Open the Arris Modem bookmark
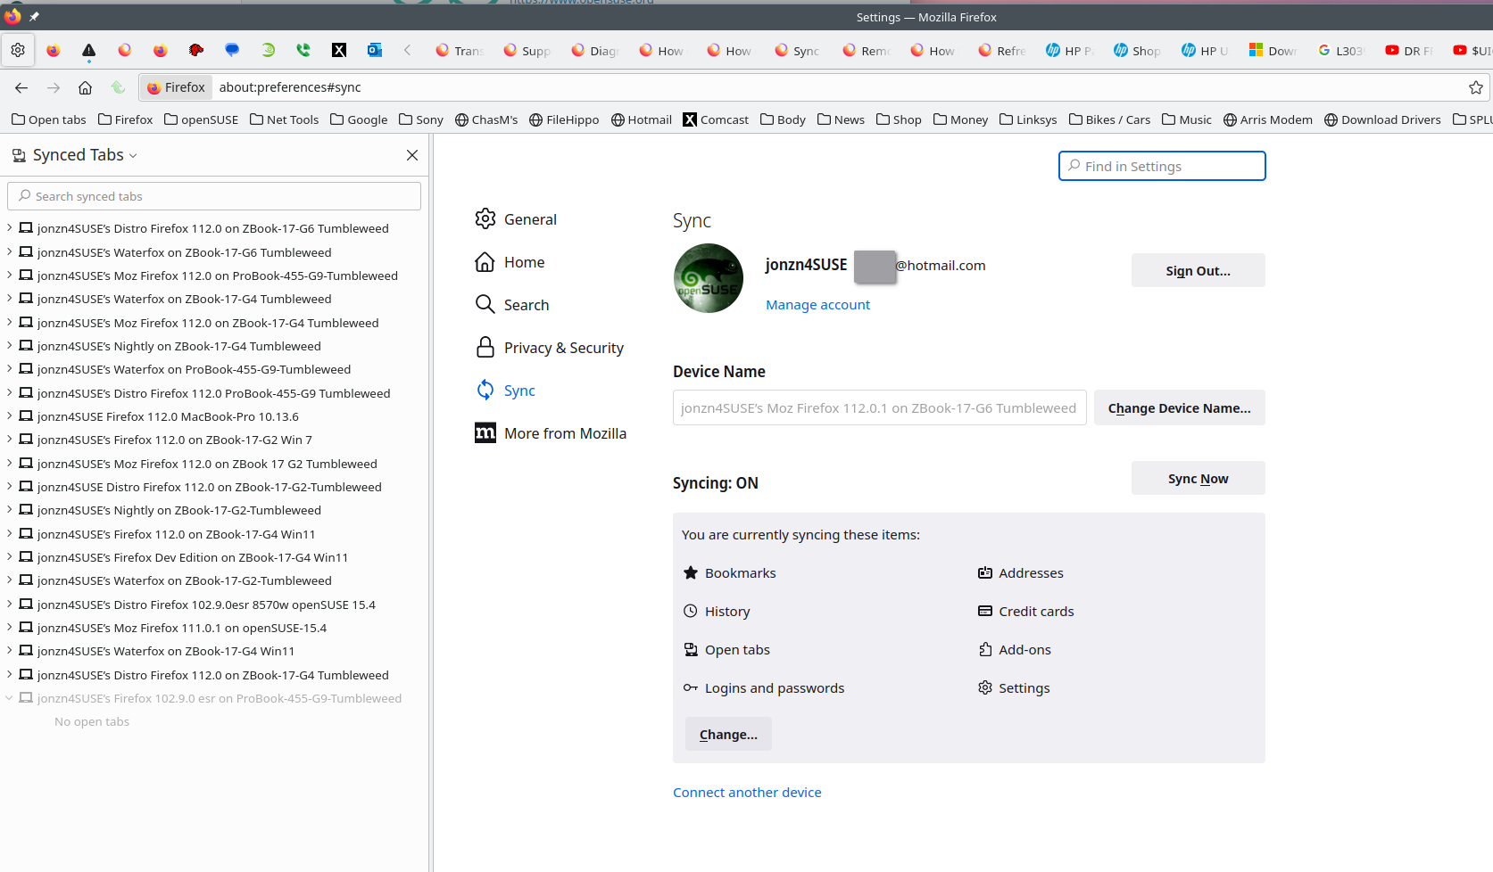 pyautogui.click(x=1268, y=119)
